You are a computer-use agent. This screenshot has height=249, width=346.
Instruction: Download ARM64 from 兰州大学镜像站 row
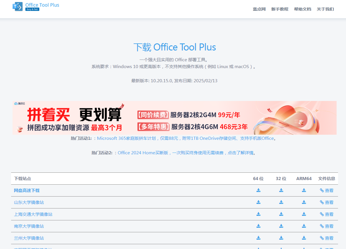tap(304, 238)
